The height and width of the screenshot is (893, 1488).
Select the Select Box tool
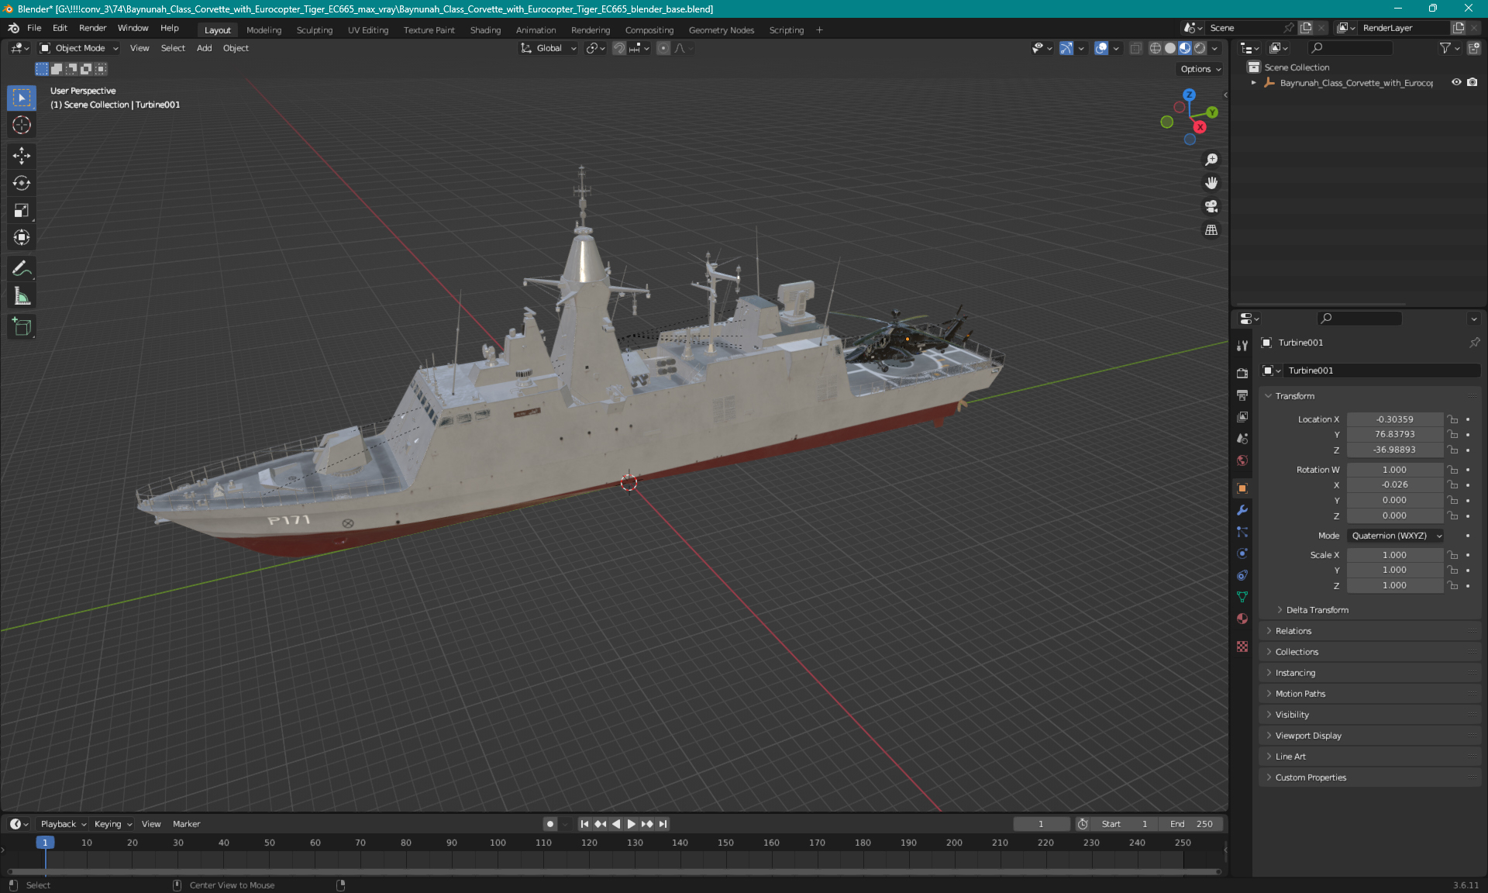(x=22, y=98)
